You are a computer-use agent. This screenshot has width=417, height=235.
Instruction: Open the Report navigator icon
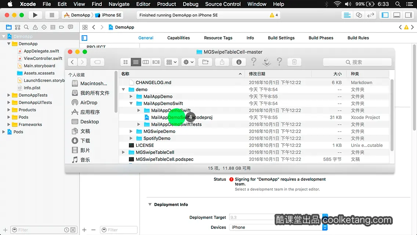[x=70, y=27]
